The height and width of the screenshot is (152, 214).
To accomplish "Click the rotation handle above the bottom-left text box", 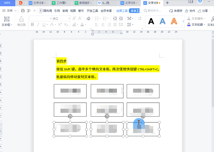I will point(70,116).
